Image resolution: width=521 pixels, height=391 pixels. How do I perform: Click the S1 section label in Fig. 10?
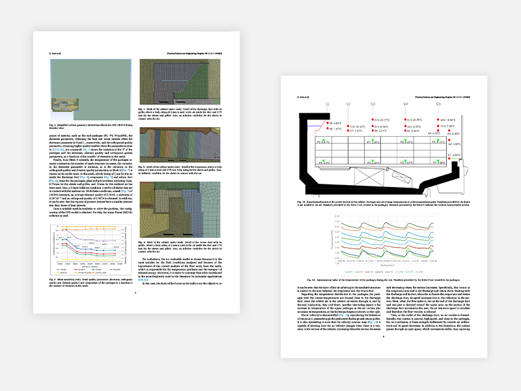point(328,104)
